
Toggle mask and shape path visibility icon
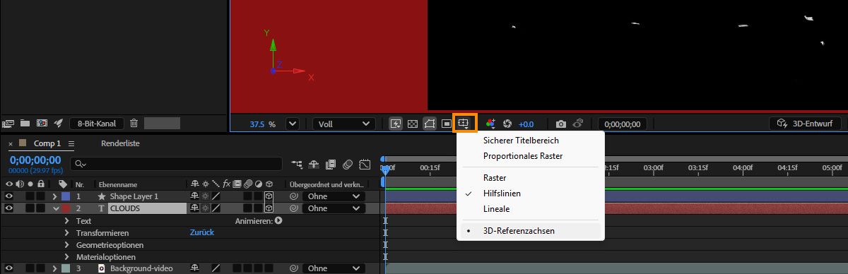tap(430, 124)
